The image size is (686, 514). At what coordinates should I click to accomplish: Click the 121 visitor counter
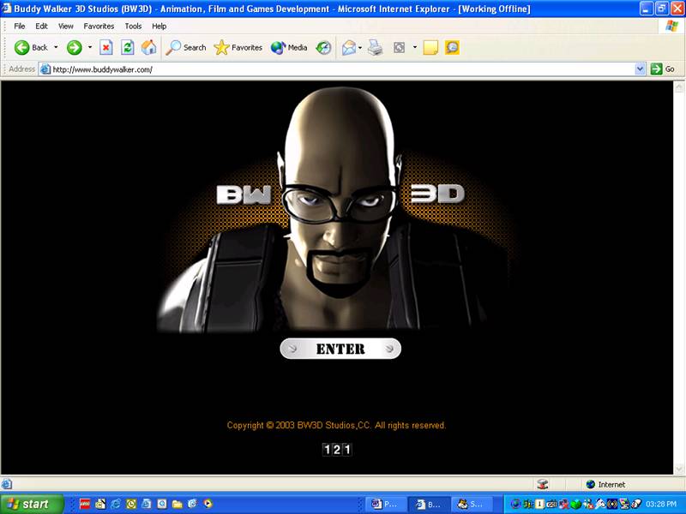(337, 449)
